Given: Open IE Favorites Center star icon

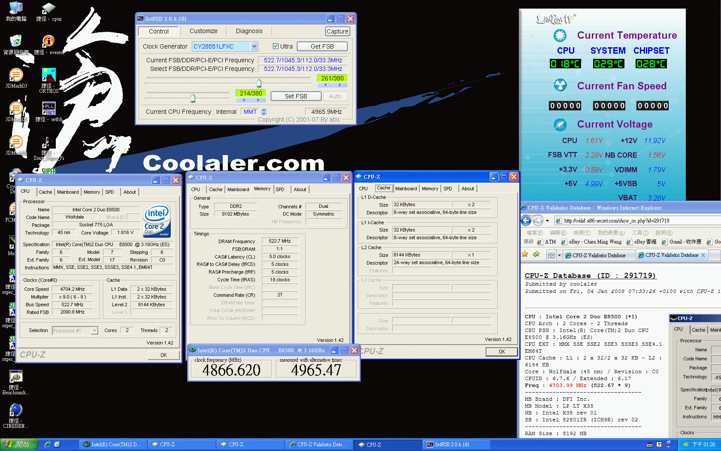Looking at the screenshot, I should coord(525,254).
